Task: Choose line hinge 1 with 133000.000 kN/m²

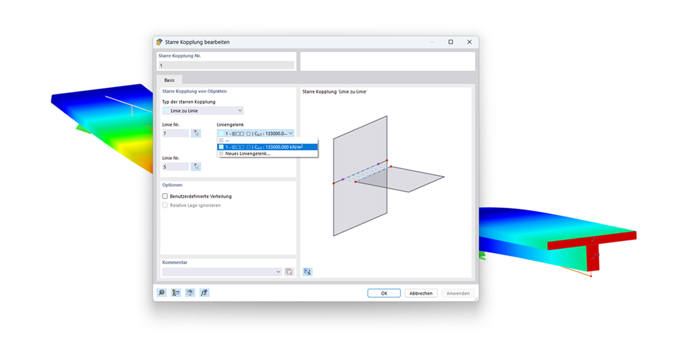Action: pyautogui.click(x=267, y=147)
